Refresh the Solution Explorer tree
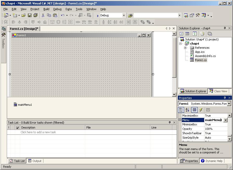This screenshot has height=170, width=233. pos(195,34)
